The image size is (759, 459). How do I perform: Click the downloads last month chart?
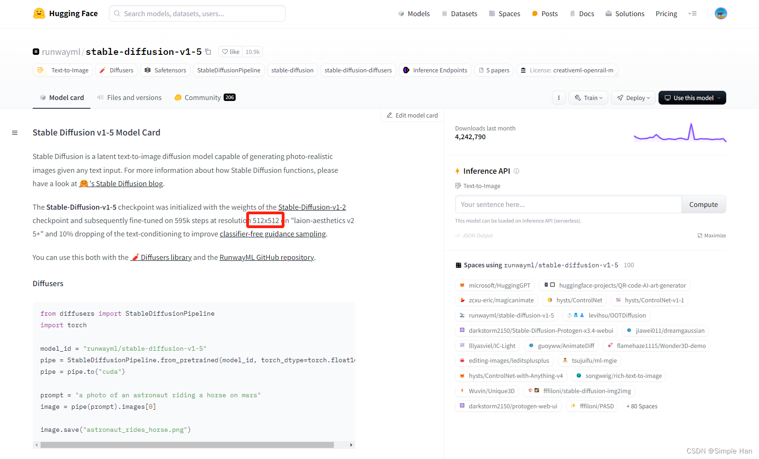[x=680, y=132]
